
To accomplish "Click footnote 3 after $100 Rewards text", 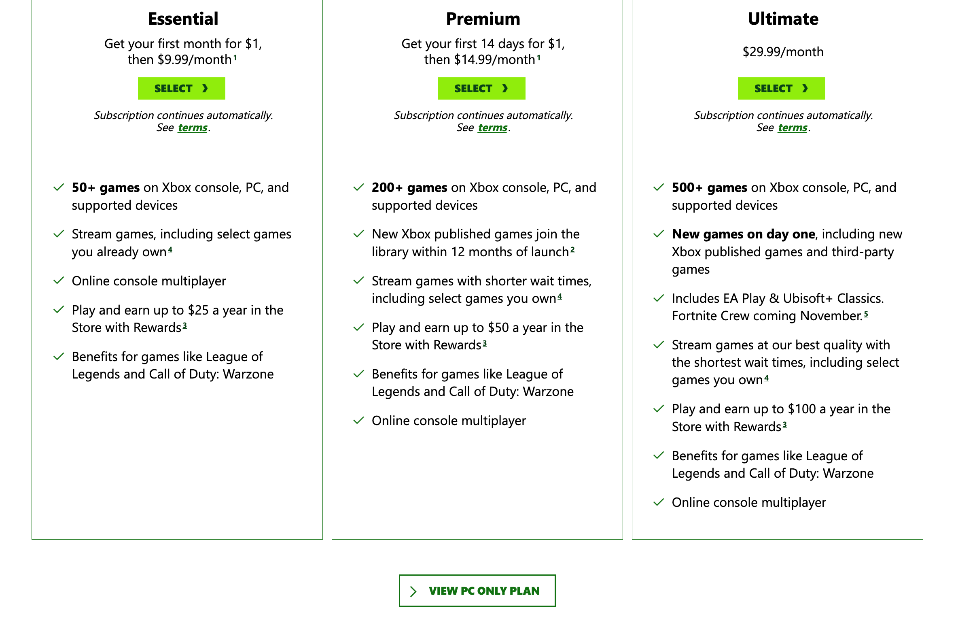I will [x=784, y=424].
